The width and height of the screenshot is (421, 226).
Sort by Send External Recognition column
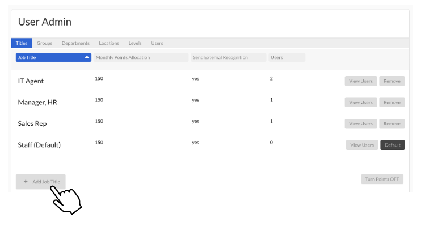click(229, 57)
